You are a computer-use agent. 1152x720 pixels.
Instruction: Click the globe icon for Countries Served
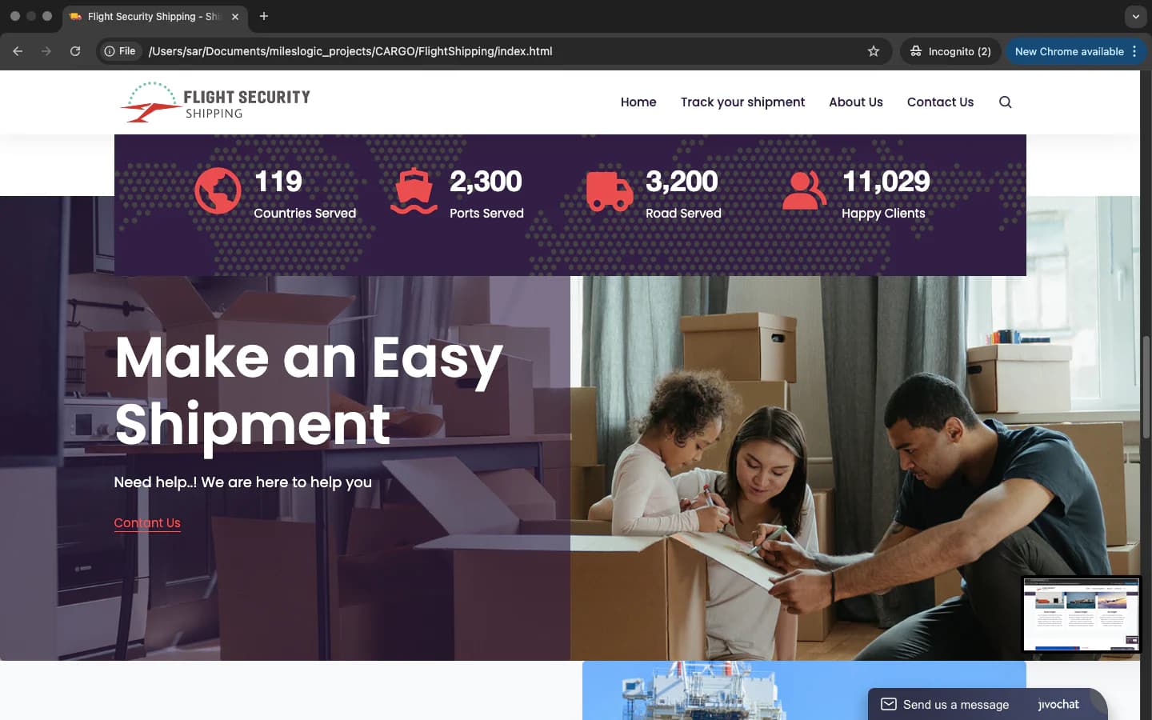218,191
